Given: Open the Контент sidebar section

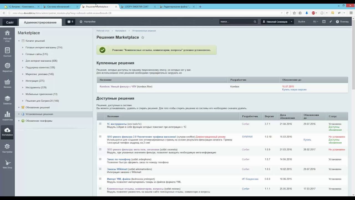Looking at the screenshot, I should pos(7,52).
